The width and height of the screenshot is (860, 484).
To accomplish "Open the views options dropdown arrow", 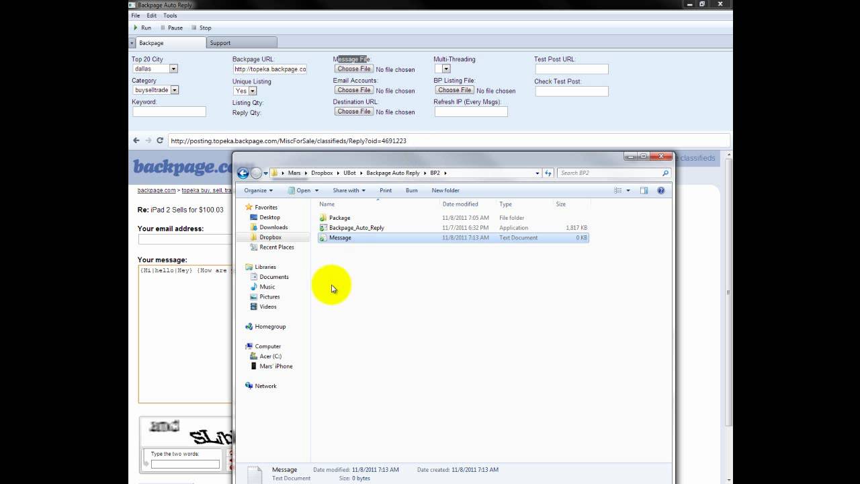I will tap(628, 190).
